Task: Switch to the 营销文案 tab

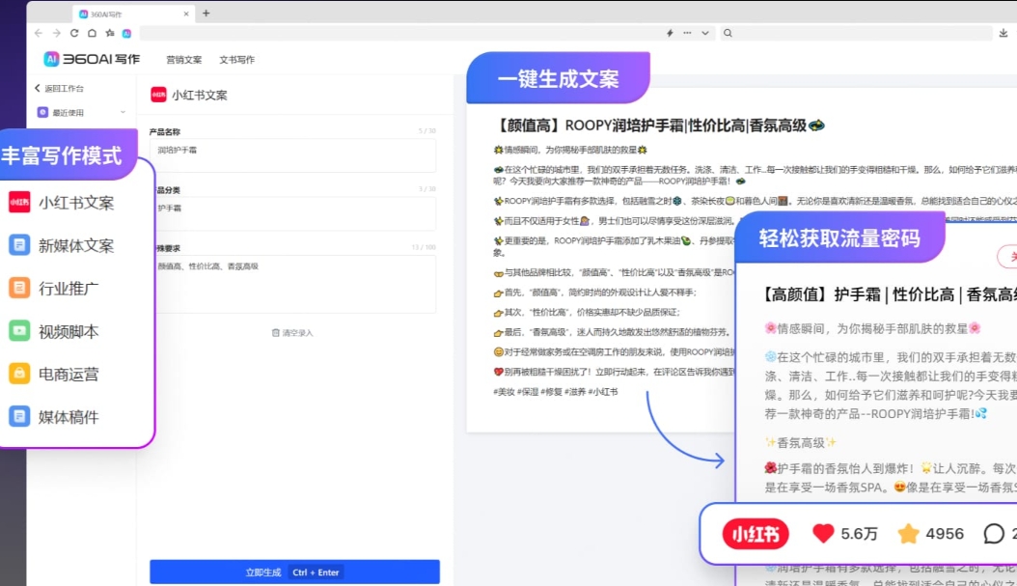Action: tap(183, 59)
